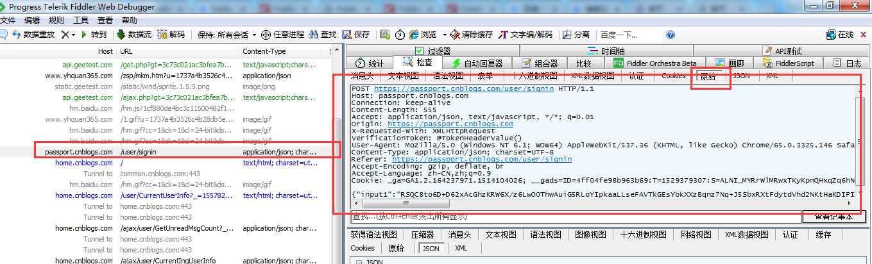Image resolution: width=872 pixels, height=264 pixels.
Task: Select request 原始 (Raw) inspector tab
Action: [708, 76]
